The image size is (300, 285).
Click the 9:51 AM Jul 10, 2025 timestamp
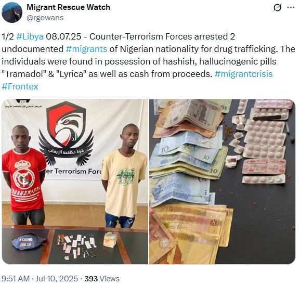(40, 278)
